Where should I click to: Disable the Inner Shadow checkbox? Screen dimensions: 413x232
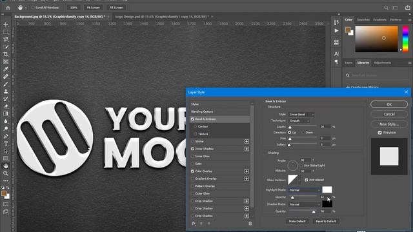pos(192,149)
